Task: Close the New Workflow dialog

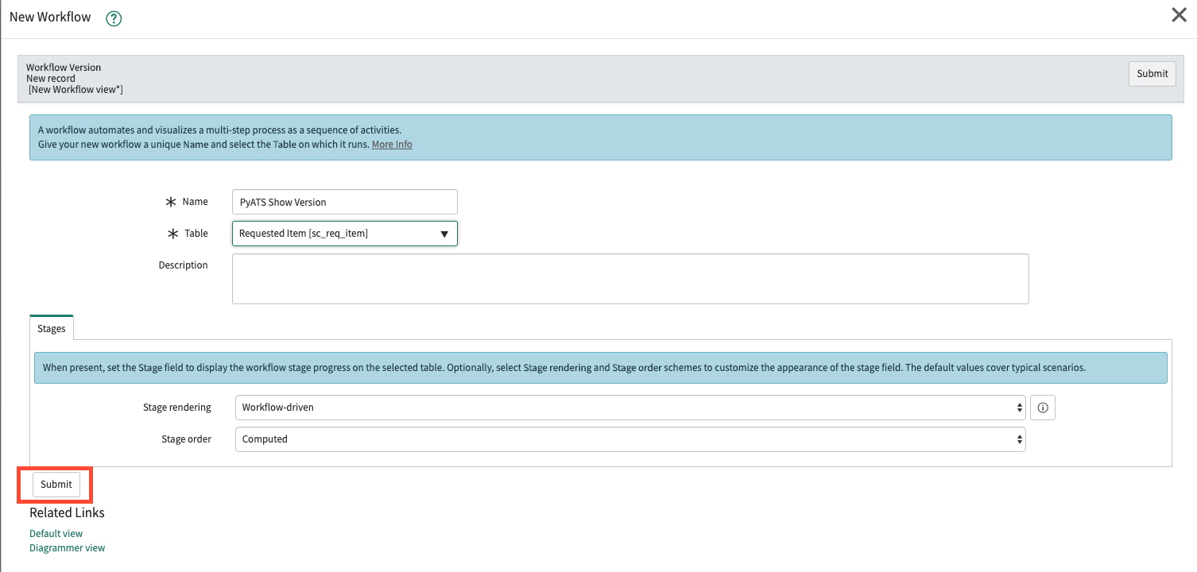Action: pyautogui.click(x=1180, y=15)
